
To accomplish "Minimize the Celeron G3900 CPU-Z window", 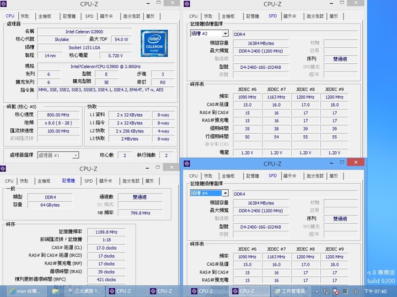I will click(x=148, y=3).
